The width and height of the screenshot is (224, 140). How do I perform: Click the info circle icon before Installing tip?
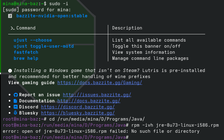coord(10,71)
